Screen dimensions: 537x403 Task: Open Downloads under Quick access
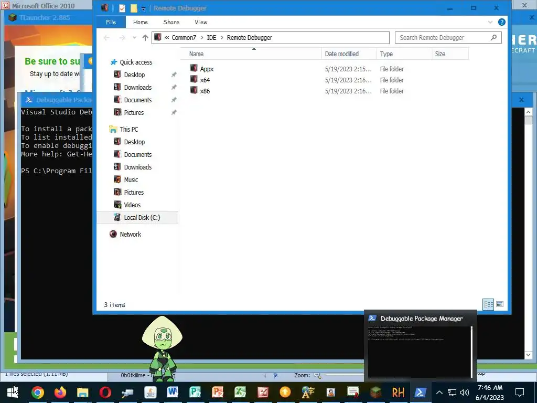click(138, 88)
